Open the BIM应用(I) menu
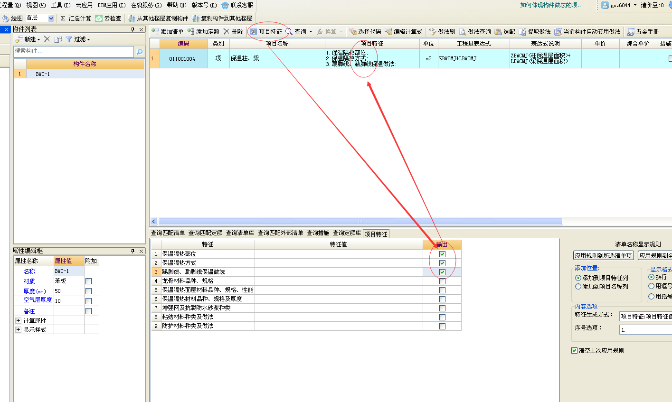Image resolution: width=672 pixels, height=402 pixels. click(x=112, y=5)
